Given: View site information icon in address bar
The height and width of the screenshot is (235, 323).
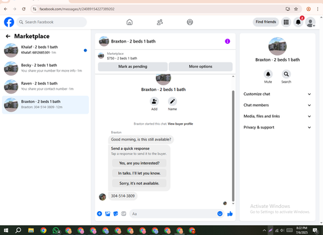Looking at the screenshot, I should pyautogui.click(x=34, y=9).
